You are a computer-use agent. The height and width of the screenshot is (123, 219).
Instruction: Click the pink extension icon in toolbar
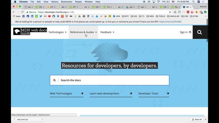[x=192, y=12]
